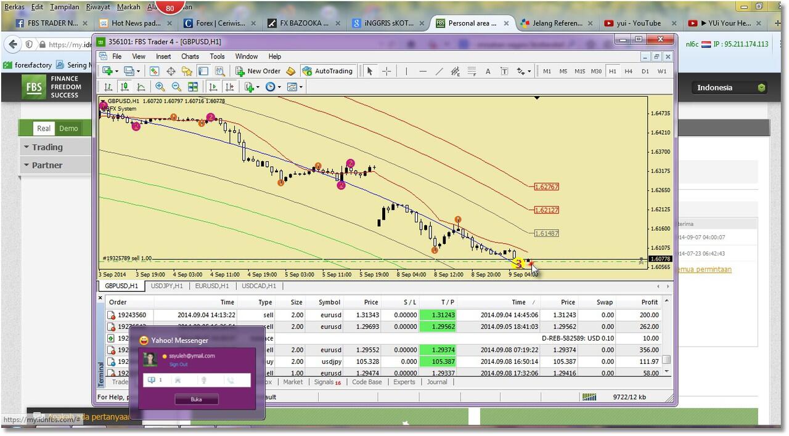Open the Indonesia language dropdown
Viewport: 789px width, 436px height.
coord(730,87)
